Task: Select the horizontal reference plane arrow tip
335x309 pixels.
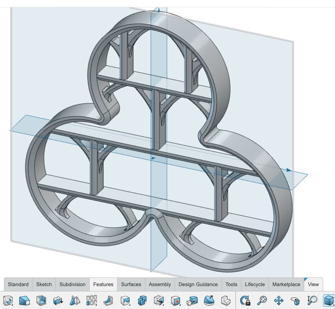Action: 289,170
